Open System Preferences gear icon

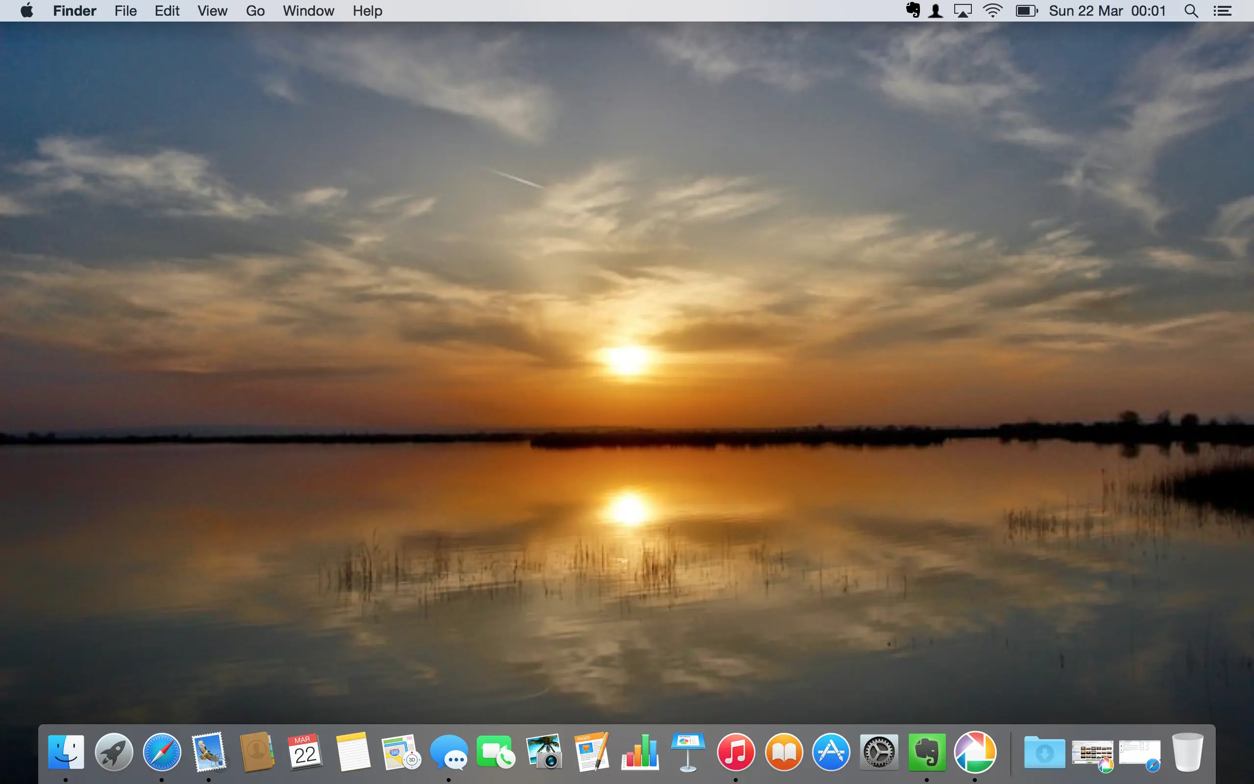click(x=879, y=752)
